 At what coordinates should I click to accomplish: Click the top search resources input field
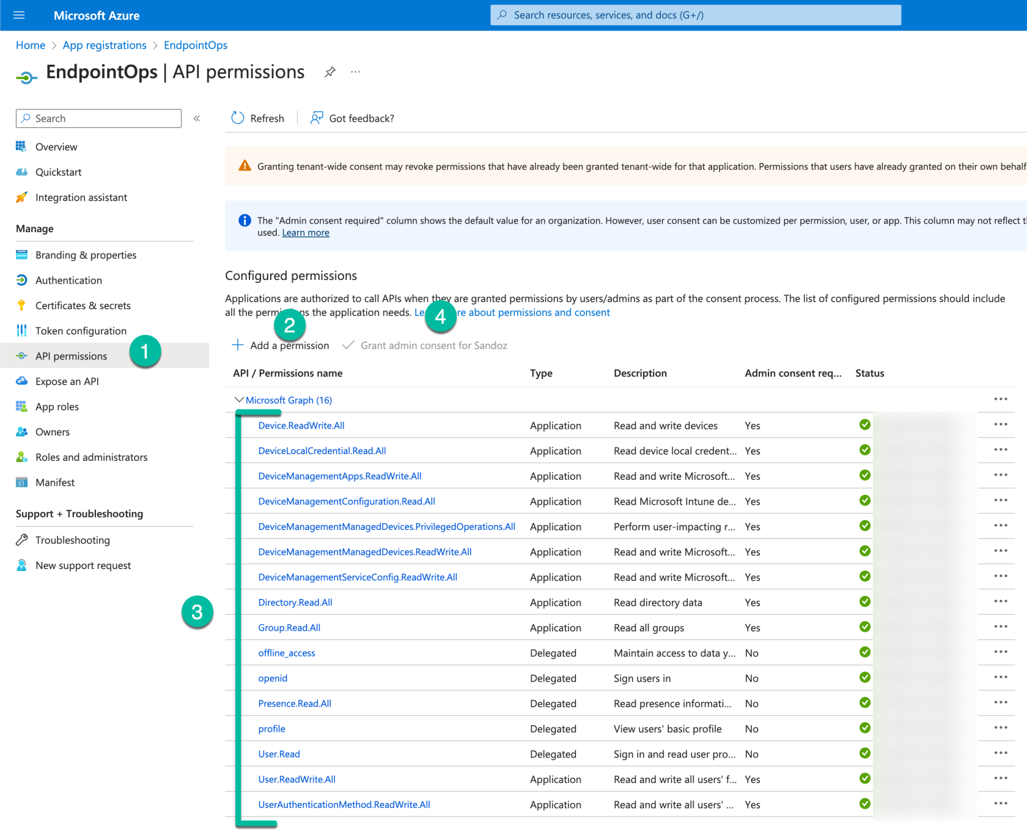click(x=696, y=15)
